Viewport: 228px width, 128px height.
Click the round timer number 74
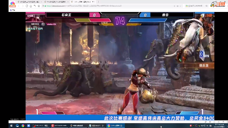(120, 21)
